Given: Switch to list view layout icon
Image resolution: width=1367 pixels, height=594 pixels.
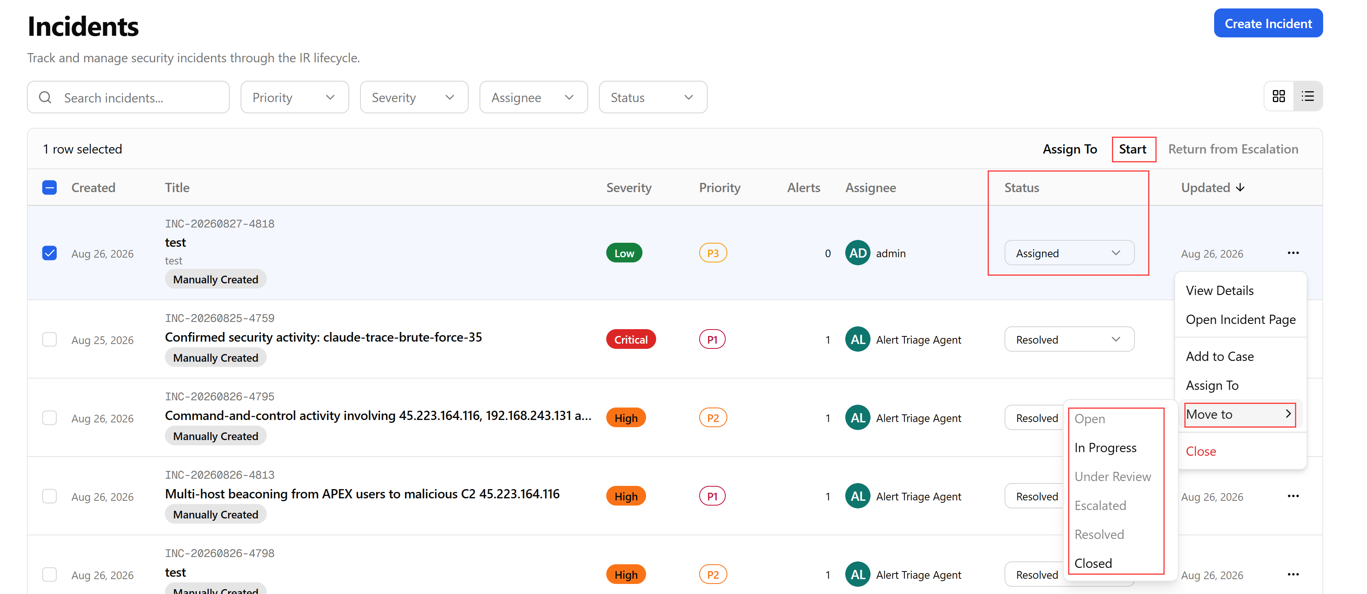Looking at the screenshot, I should tap(1307, 96).
